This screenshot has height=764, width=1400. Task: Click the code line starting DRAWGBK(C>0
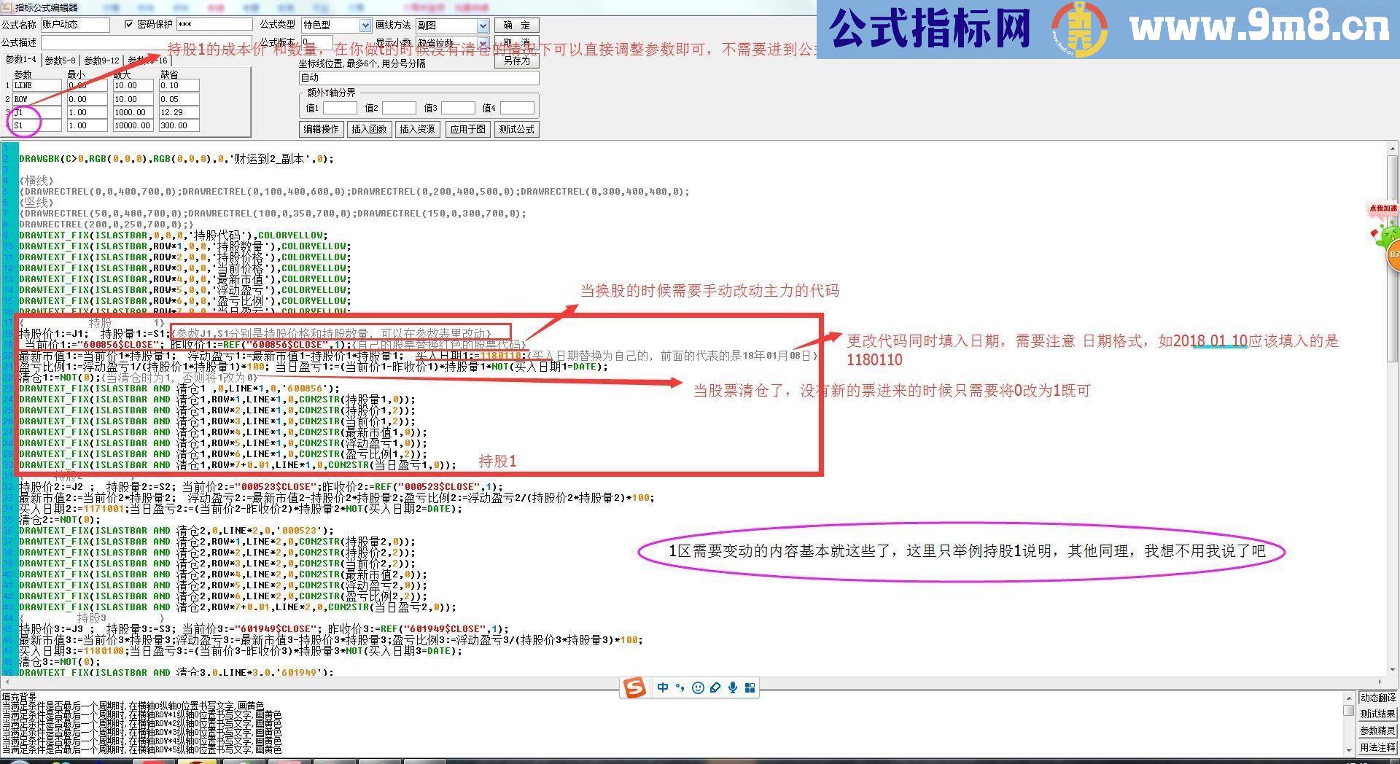(176, 159)
